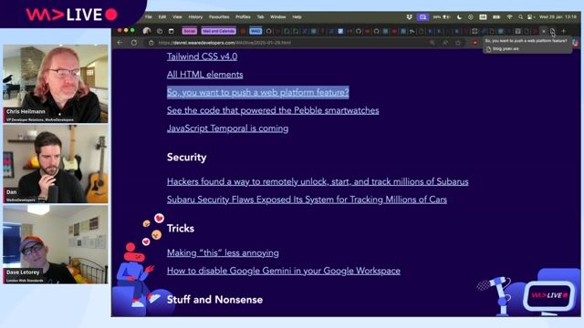The width and height of the screenshot is (584, 328).
Task: Select Dave Letorey's video feed
Action: click(x=56, y=244)
